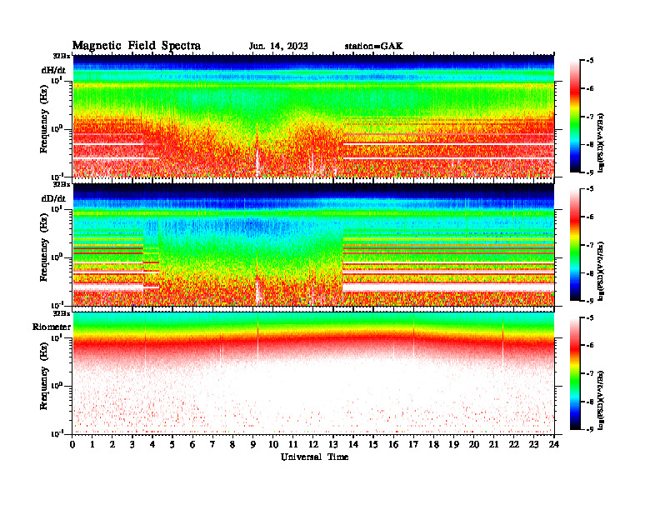This screenshot has width=660, height=510.
Task: Click the Riometer panel color scale bar
Action: [575, 373]
